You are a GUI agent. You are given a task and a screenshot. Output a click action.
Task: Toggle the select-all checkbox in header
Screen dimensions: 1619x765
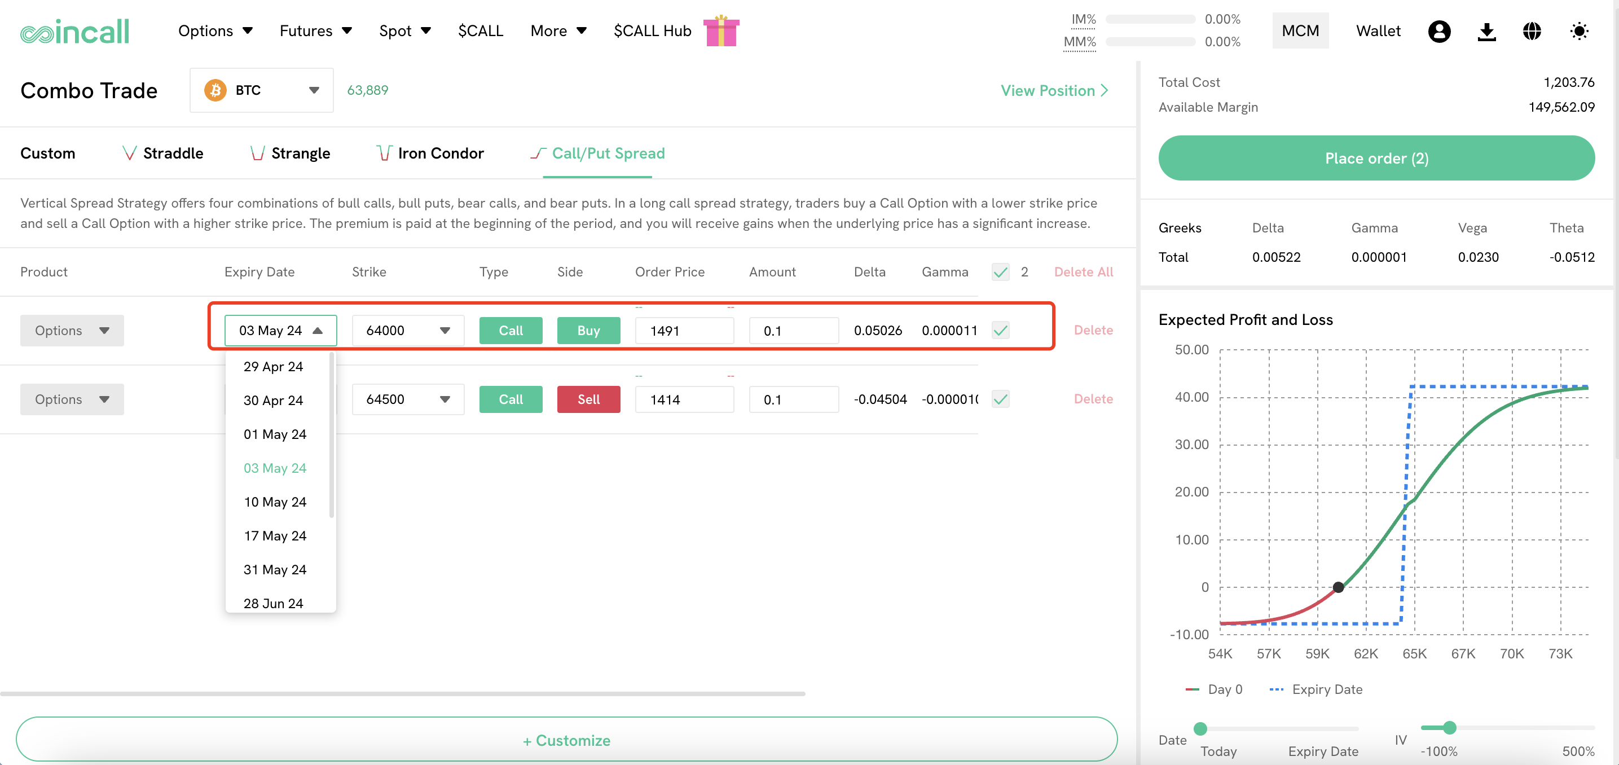coord(1001,272)
